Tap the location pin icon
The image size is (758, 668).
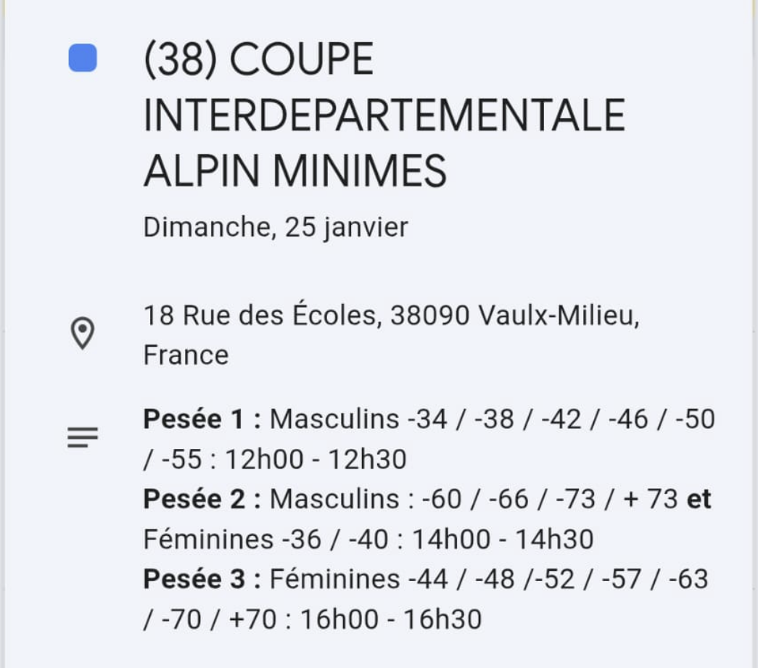point(83,334)
